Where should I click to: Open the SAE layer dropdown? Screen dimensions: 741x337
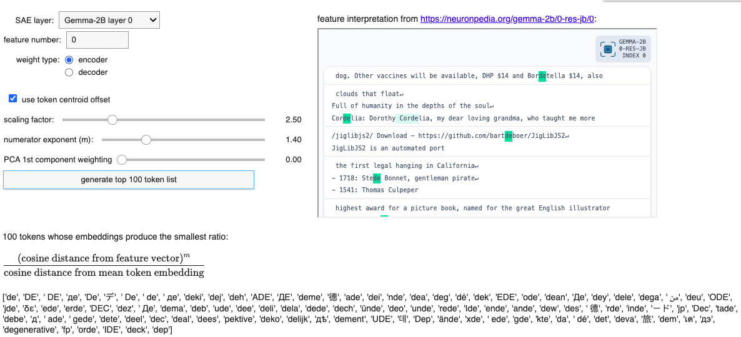tap(109, 21)
